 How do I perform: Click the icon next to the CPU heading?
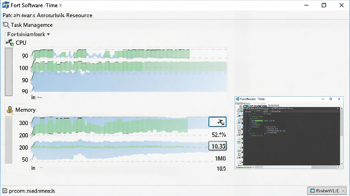(x=10, y=43)
